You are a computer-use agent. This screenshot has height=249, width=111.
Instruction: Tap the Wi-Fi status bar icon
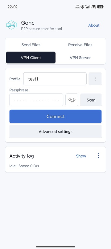(x=94, y=7)
